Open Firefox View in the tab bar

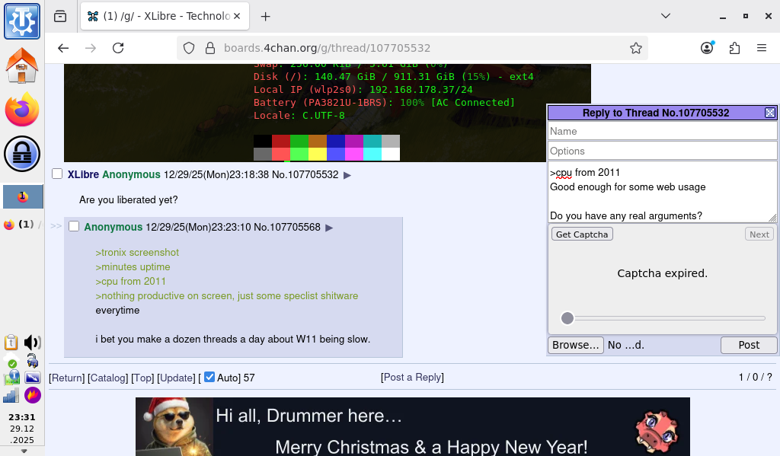(60, 17)
